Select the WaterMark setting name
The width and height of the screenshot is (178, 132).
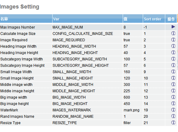tap(9, 110)
